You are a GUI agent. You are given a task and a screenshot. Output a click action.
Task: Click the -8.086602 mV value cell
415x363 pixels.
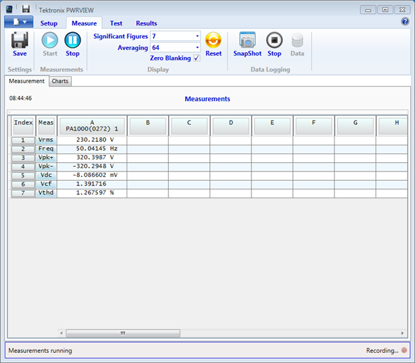coord(92,175)
